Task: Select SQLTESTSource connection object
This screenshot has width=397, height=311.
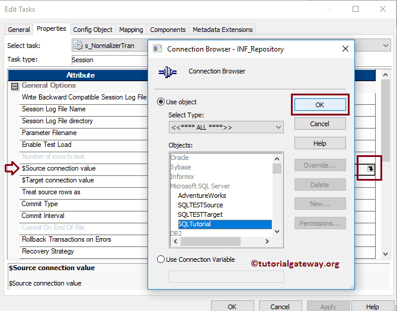Action: (200, 205)
